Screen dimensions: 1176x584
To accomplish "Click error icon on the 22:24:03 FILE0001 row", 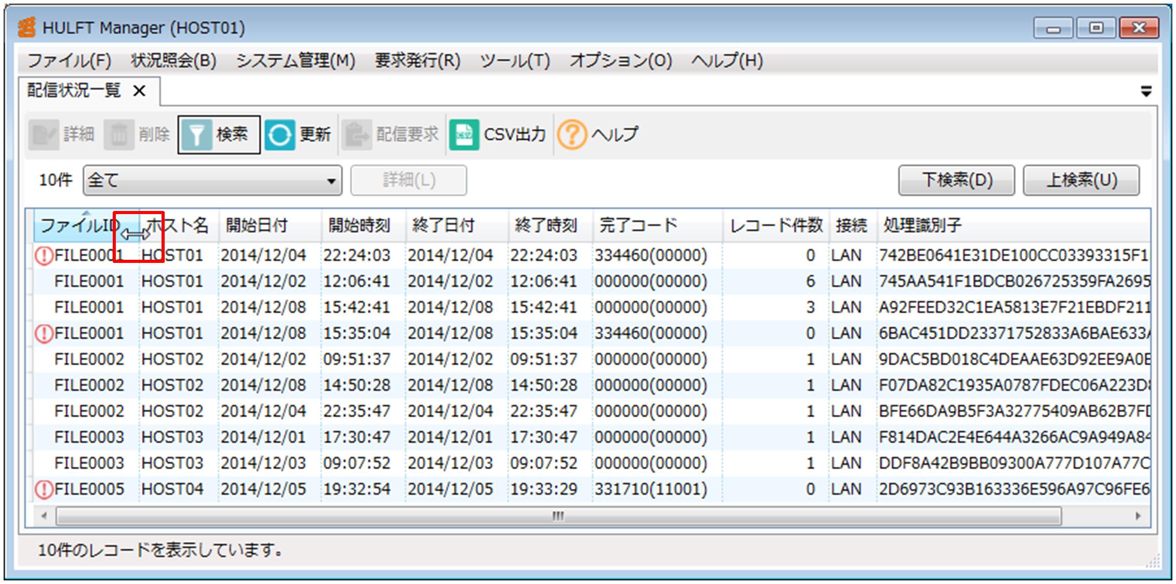I will tap(44, 255).
